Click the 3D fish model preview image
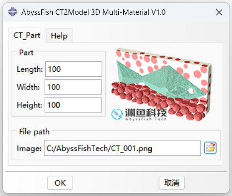The image size is (232, 196). [161, 85]
